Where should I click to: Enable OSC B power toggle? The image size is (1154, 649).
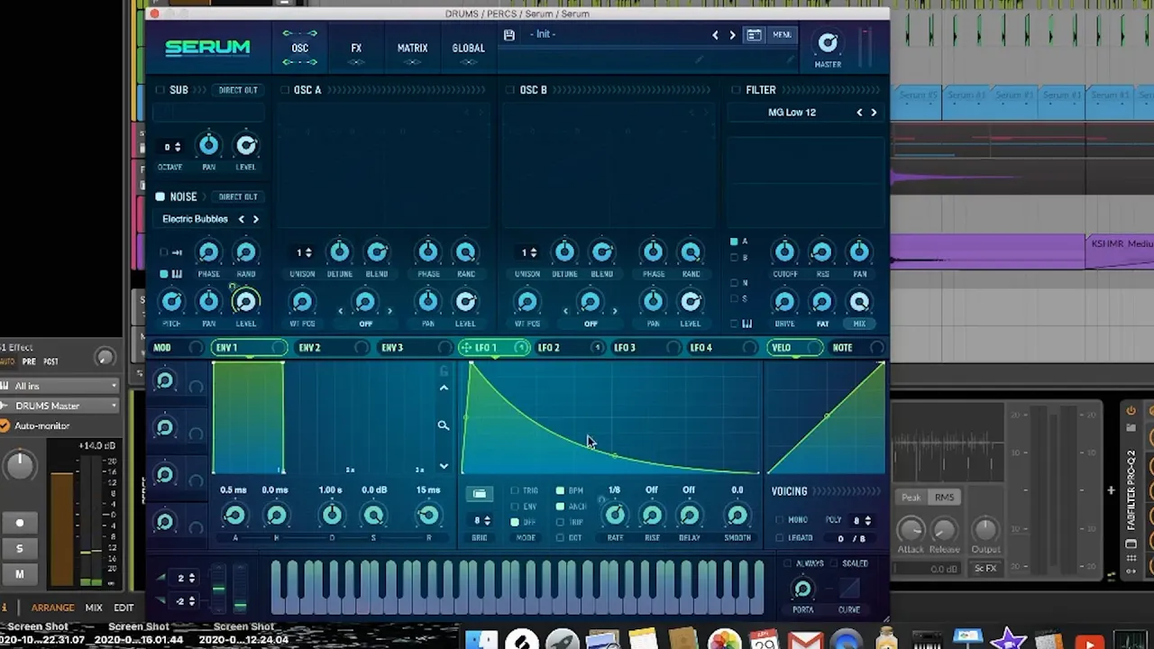(x=509, y=90)
